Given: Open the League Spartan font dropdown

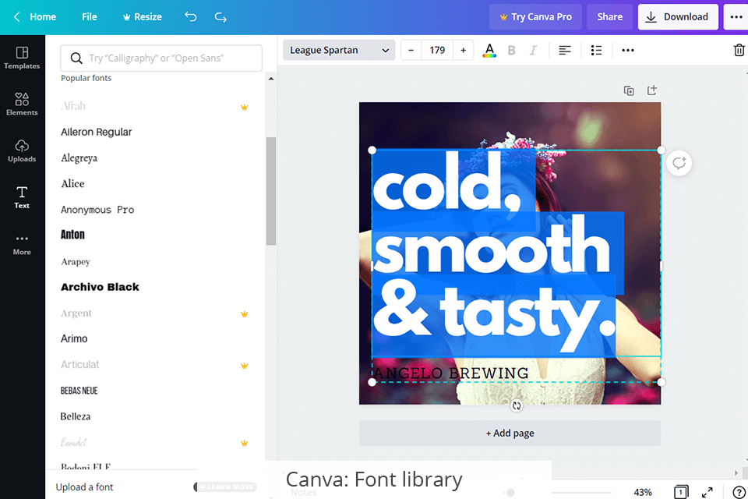Looking at the screenshot, I should 339,50.
